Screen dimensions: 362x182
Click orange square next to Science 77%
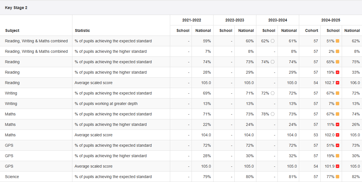[x=337, y=177]
